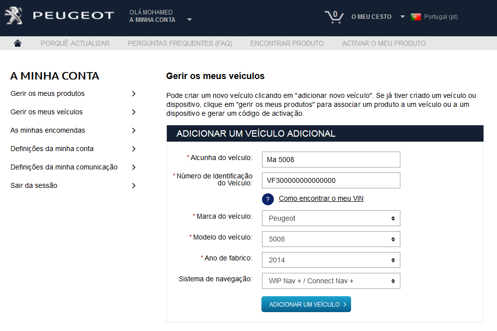This screenshot has height=331, width=497.
Task: Click Como encontrar o meu VIN link
Action: tap(321, 198)
